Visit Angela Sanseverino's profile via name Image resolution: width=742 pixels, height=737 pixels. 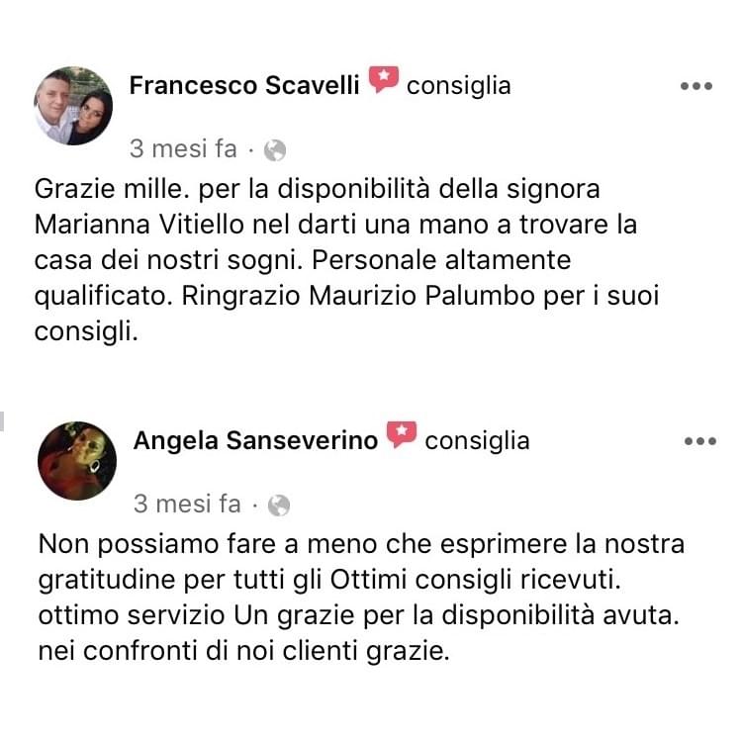tap(256, 440)
